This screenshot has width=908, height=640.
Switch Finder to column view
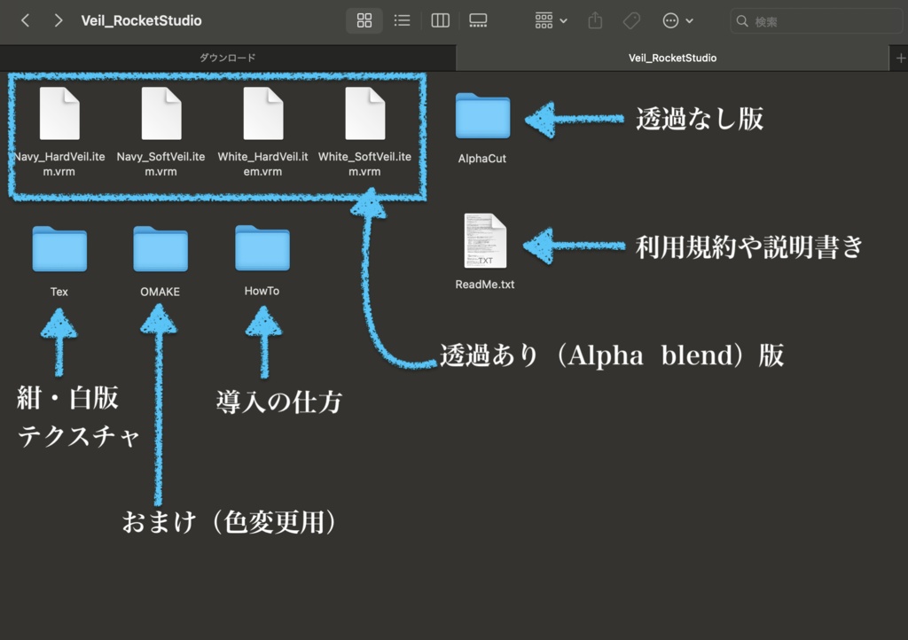[x=440, y=20]
